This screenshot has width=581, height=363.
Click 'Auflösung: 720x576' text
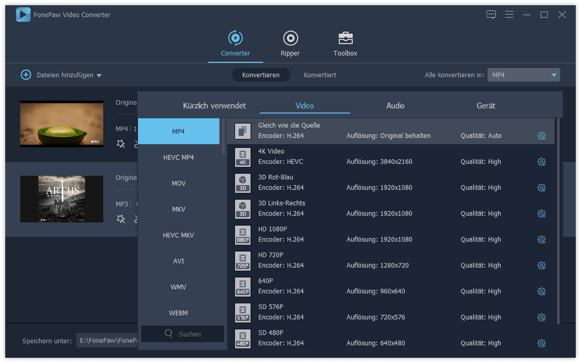(x=376, y=317)
